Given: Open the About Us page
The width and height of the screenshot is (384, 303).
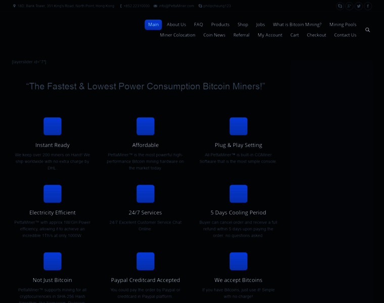Looking at the screenshot, I should (x=176, y=25).
